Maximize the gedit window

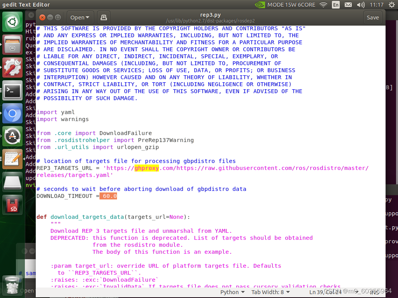(x=58, y=17)
